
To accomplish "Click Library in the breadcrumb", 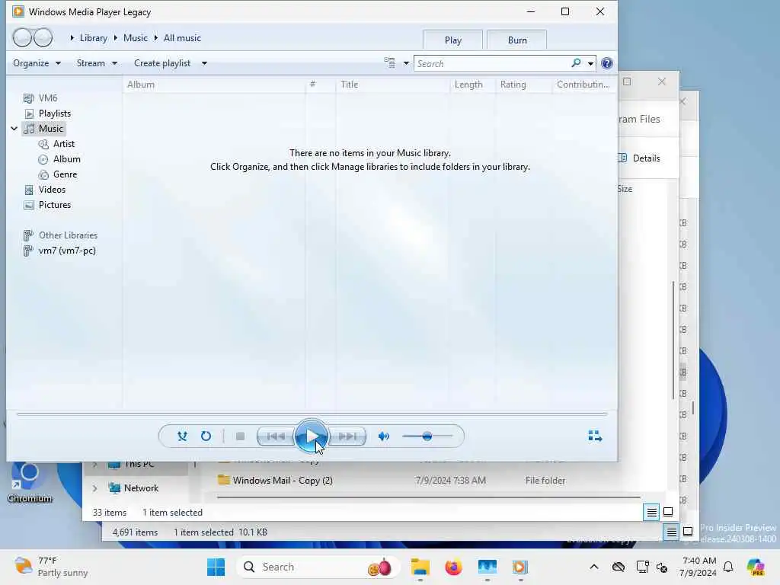I will [x=94, y=38].
